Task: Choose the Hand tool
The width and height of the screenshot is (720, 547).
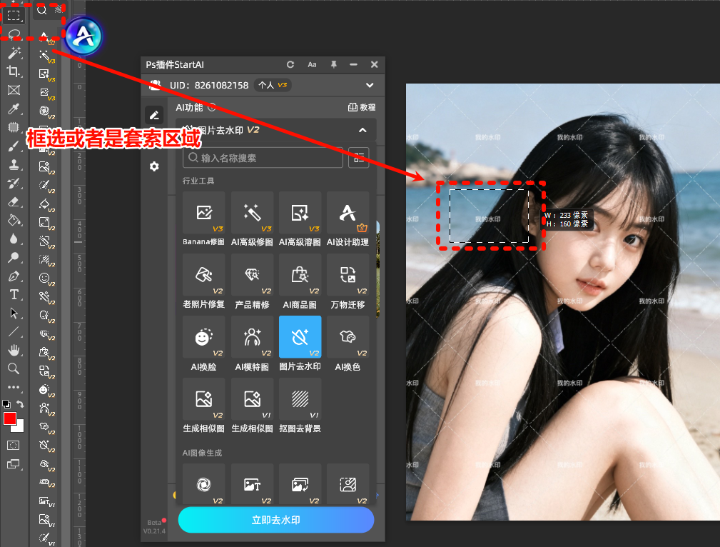Action: point(14,350)
